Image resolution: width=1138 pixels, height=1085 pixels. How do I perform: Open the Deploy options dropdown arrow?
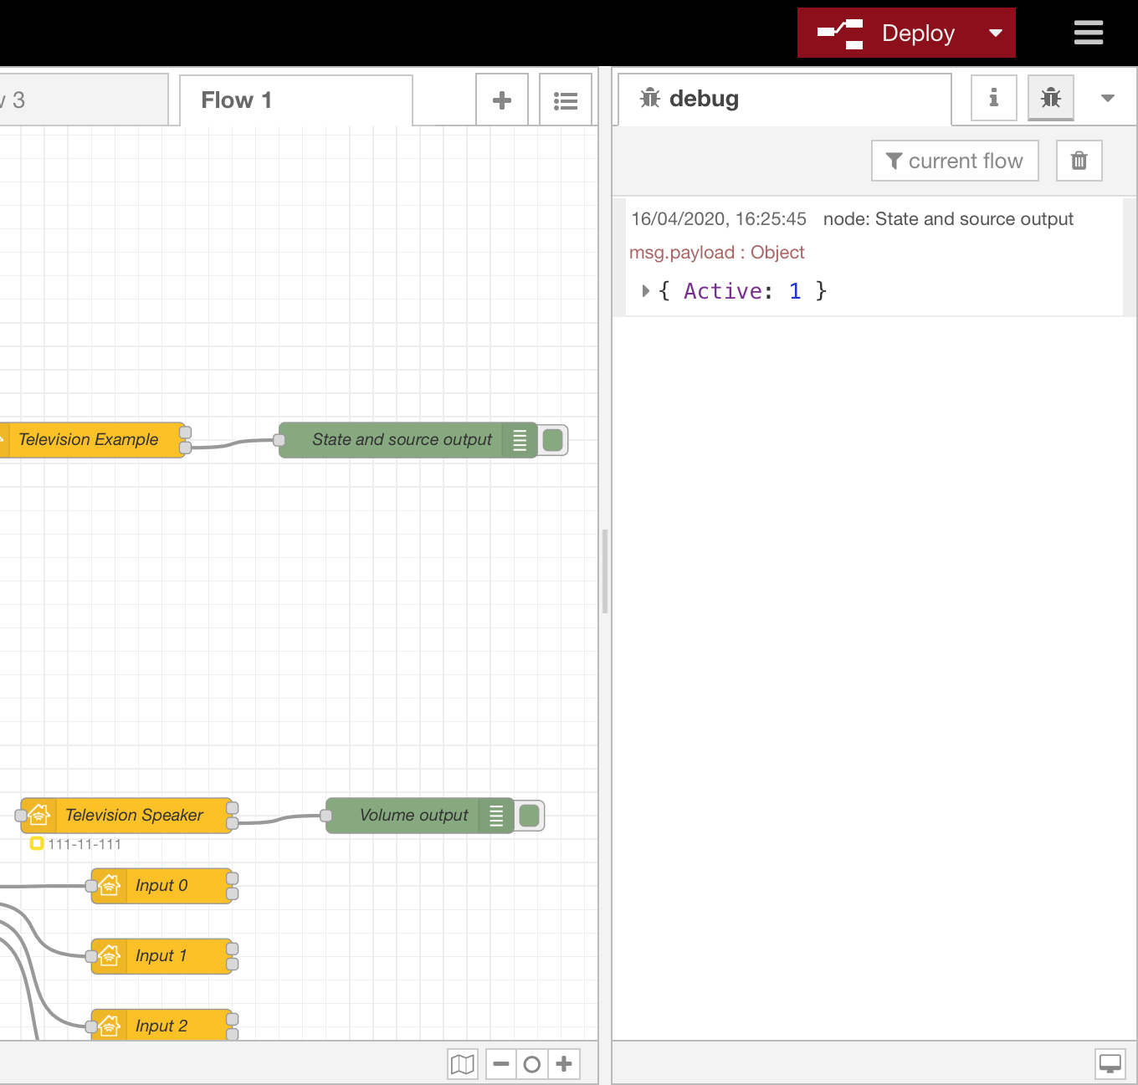(996, 33)
